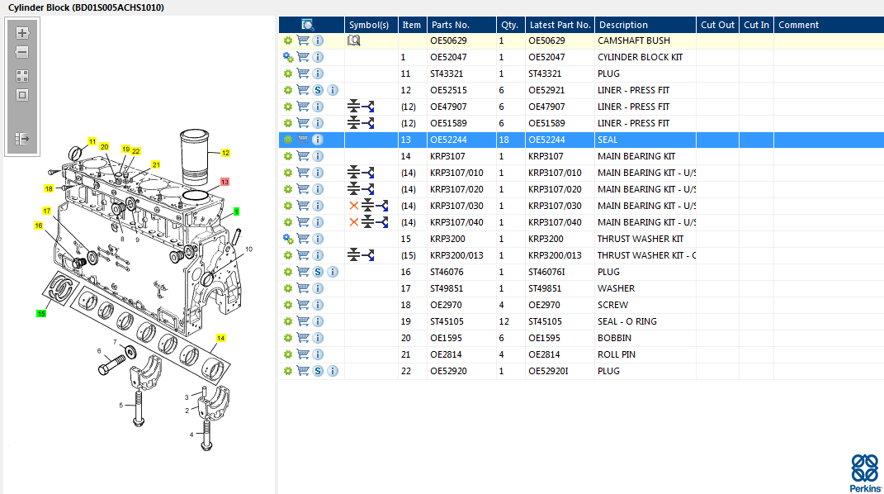Add MAIN BEARING KIT KRP3107 to cart
This screenshot has height=494, width=884.
tap(303, 156)
